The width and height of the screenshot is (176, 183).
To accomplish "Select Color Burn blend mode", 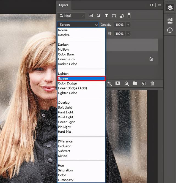I will 81,54.
